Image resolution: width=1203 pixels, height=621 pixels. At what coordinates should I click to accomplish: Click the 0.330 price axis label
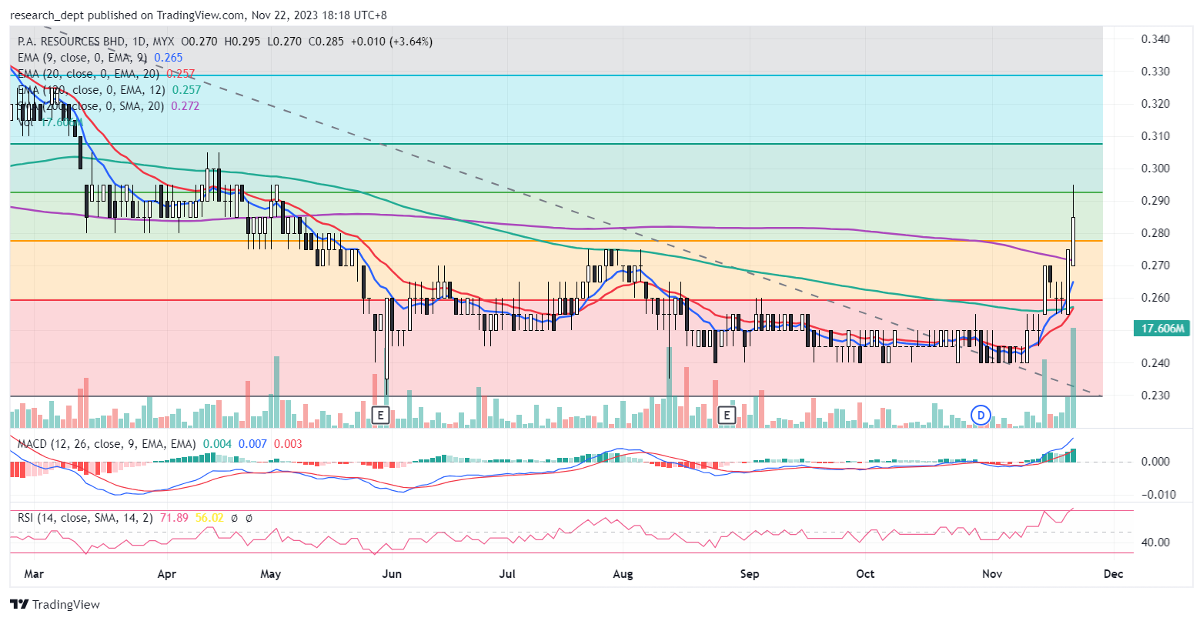coord(1155,72)
